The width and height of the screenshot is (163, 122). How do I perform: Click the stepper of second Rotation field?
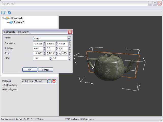[x=57, y=48]
